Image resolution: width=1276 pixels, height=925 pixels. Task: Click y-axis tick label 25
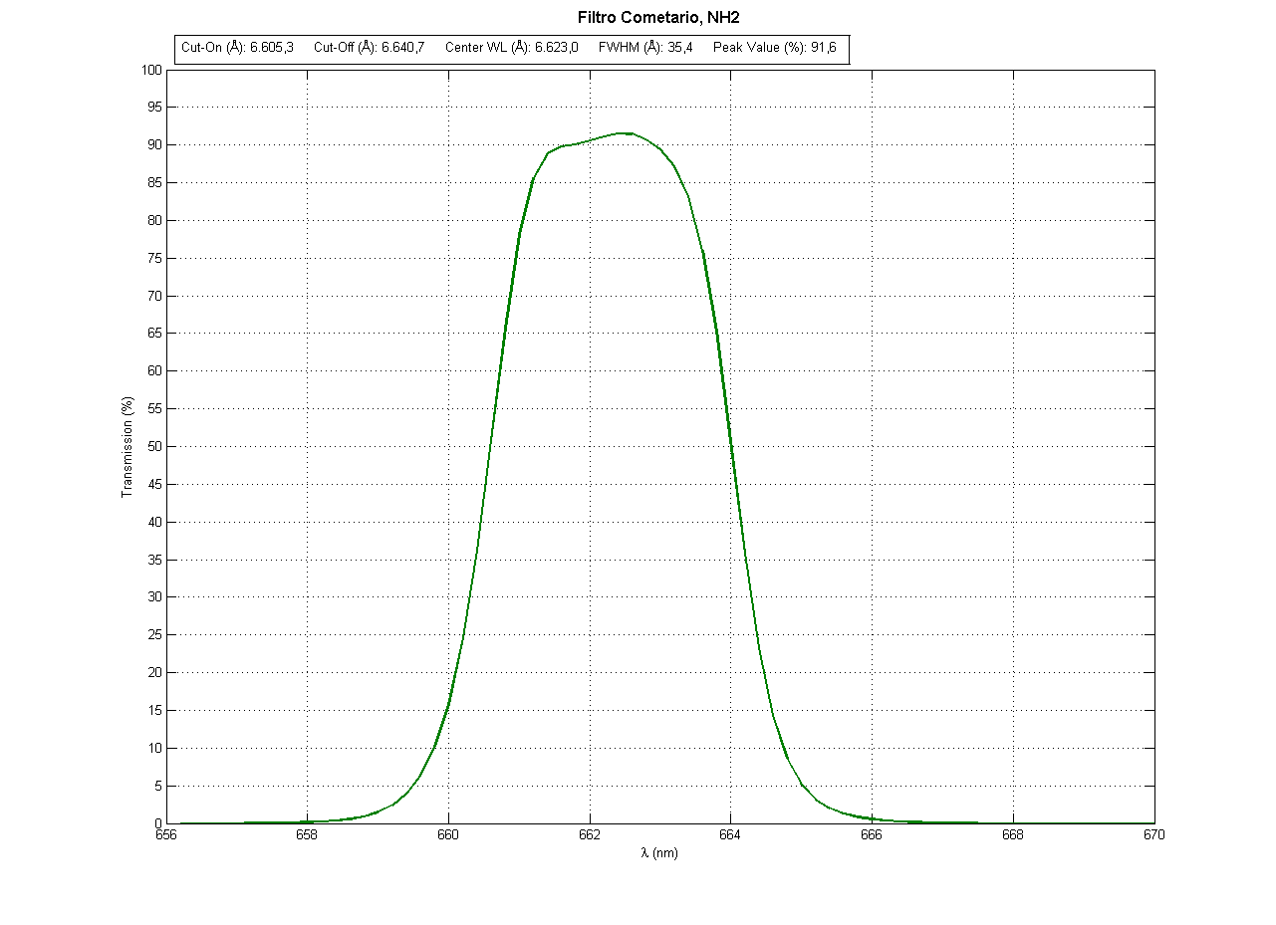(x=154, y=635)
